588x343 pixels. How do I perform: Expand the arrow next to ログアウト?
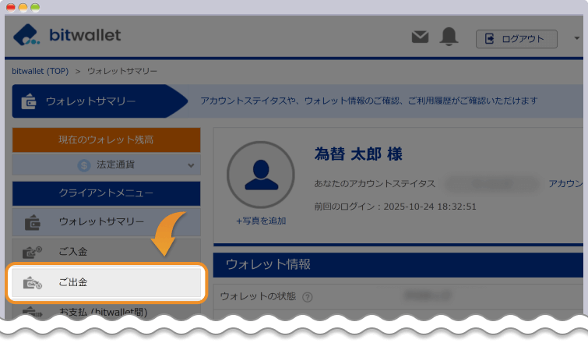pos(577,38)
